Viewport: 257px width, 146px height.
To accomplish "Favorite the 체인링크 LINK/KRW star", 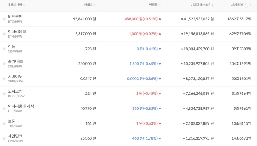I will coord(4,138).
